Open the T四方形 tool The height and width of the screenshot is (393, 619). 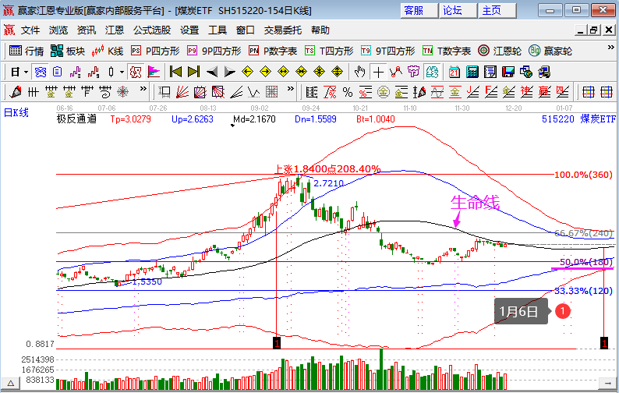(x=329, y=51)
